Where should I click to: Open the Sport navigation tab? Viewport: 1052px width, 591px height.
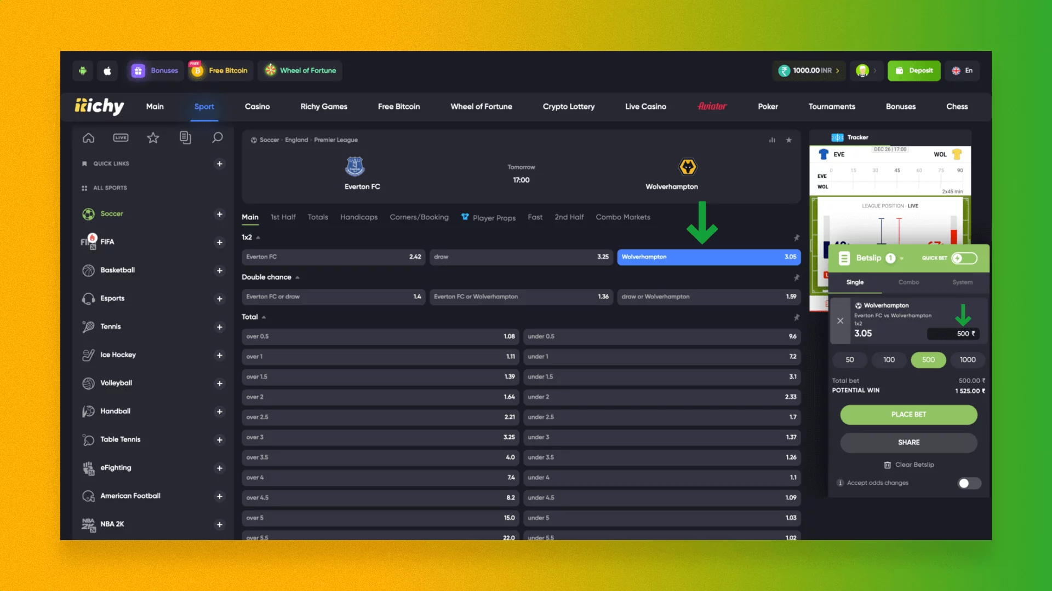coord(204,107)
